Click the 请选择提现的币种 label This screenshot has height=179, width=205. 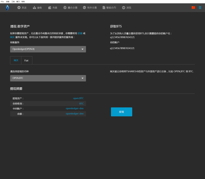[19, 71]
